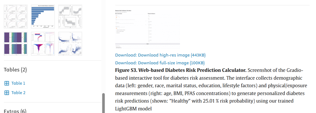The width and height of the screenshot is (316, 113).
Task: Click the bold Figure S3 caption title
Action: pyautogui.click(x=181, y=70)
